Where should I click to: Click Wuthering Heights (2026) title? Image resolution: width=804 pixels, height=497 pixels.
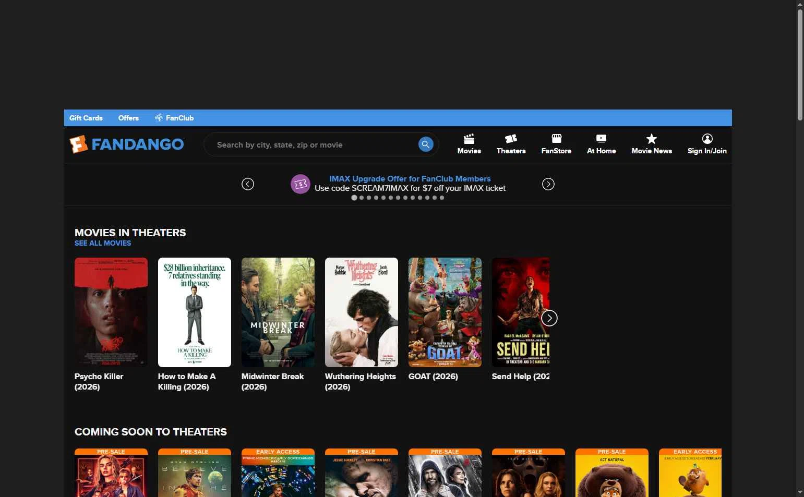(x=361, y=382)
